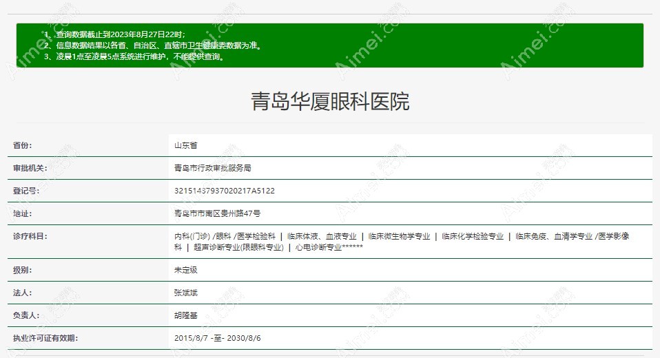The height and width of the screenshot is (358, 660).
Task: Click the 临床化学检验专业 entry
Action: coord(473,236)
